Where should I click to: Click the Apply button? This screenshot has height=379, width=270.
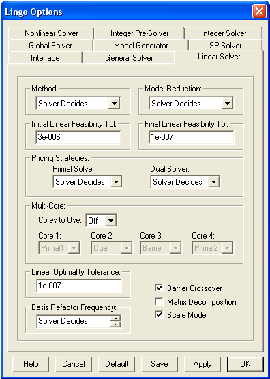202,364
